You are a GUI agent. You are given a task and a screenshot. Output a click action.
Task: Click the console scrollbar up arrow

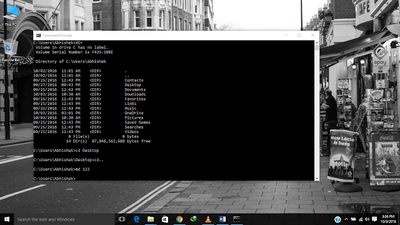pos(317,42)
